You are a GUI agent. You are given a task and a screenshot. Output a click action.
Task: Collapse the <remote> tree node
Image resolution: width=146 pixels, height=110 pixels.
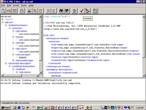tap(13, 43)
